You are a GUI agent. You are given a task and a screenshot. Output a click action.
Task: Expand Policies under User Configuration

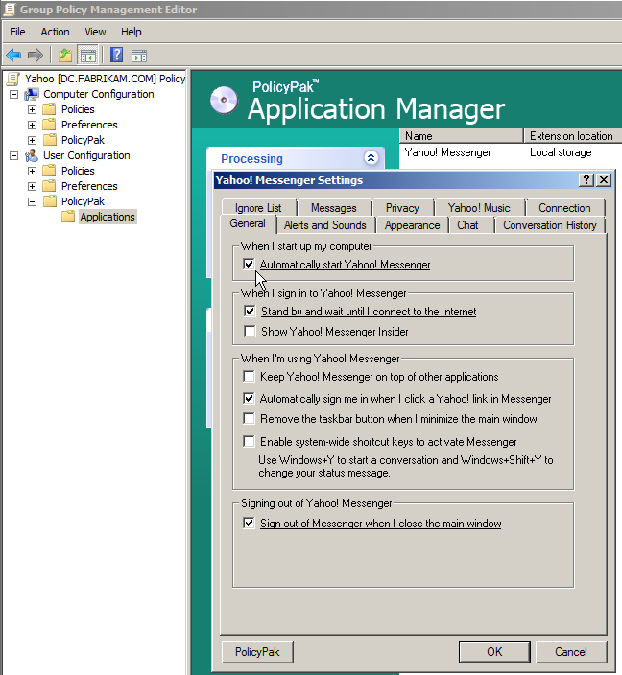click(32, 172)
